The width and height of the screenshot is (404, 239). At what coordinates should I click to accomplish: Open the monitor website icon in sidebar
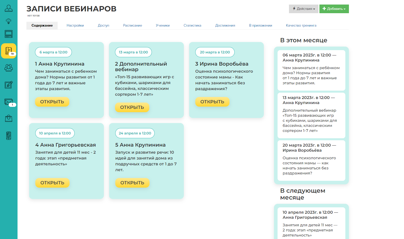click(x=9, y=34)
